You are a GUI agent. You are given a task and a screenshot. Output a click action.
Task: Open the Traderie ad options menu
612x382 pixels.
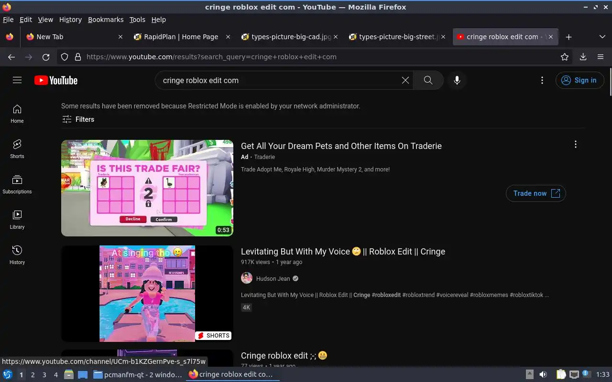coord(575,144)
